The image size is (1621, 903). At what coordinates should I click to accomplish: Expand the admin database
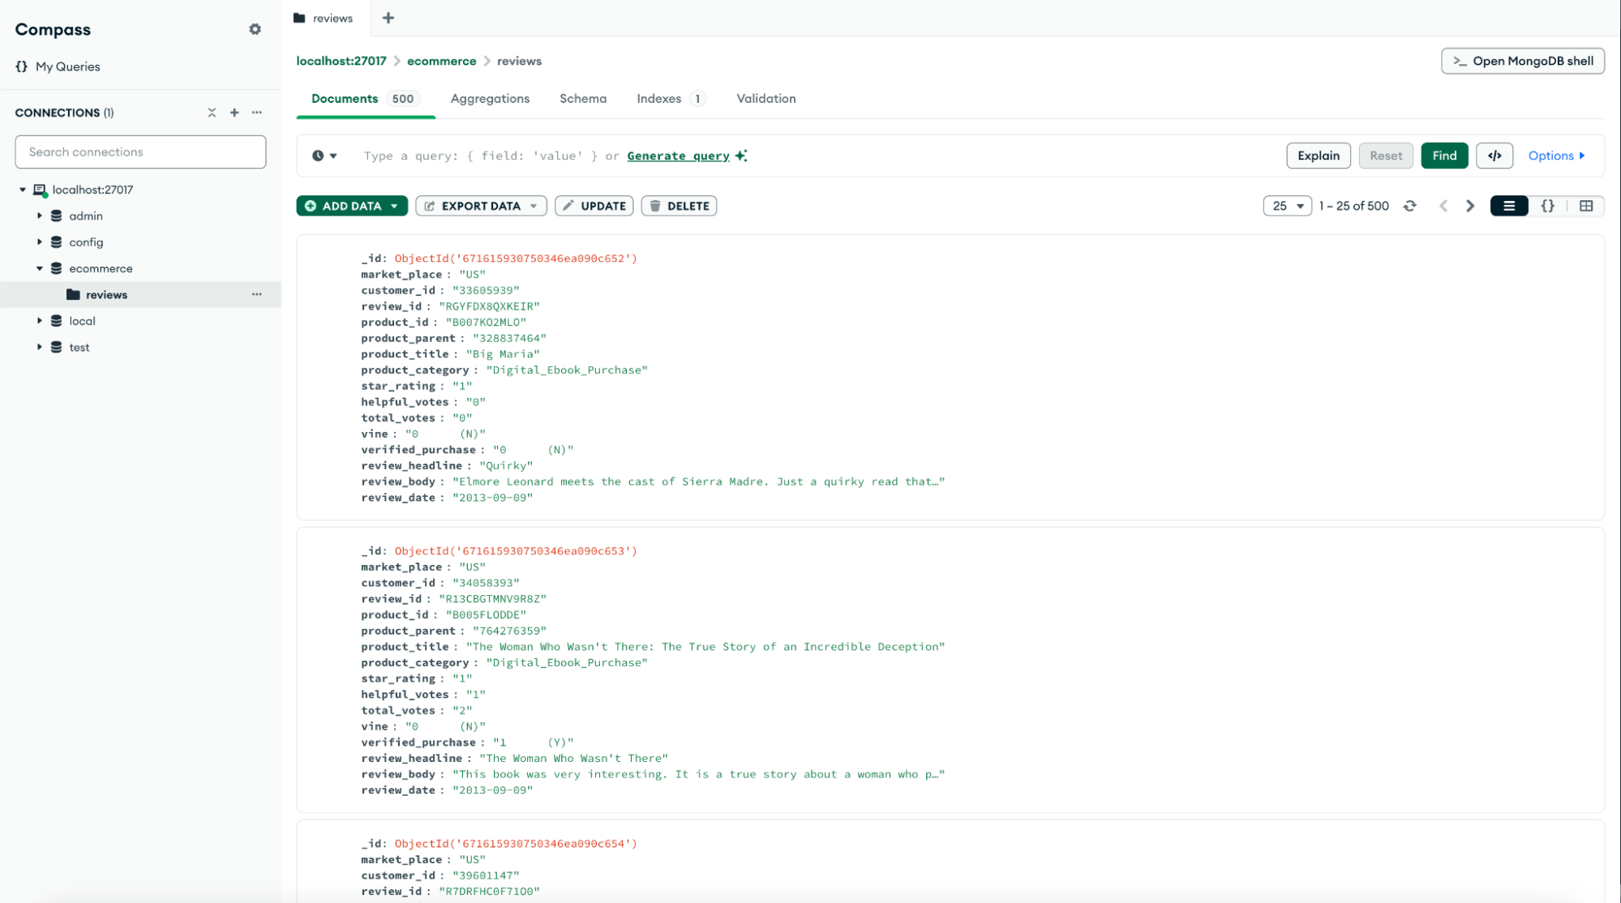tap(39, 216)
